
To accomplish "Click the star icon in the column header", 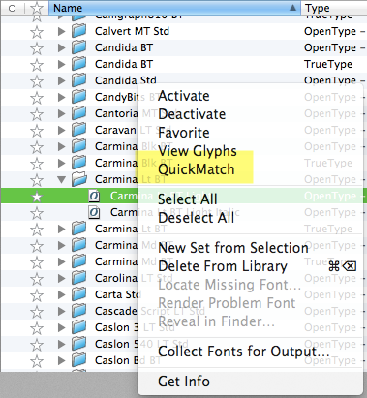I will [37, 8].
